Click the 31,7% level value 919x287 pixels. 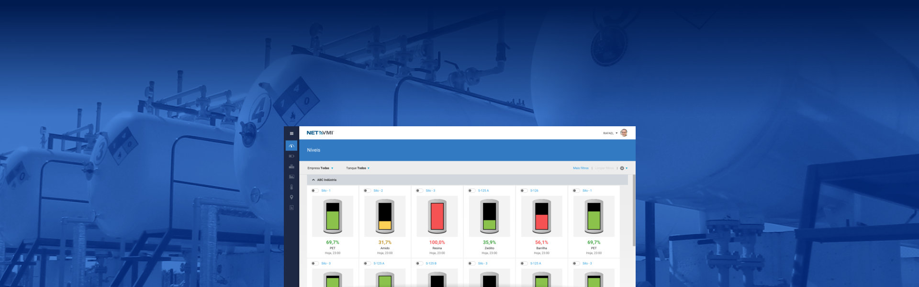pos(385,243)
